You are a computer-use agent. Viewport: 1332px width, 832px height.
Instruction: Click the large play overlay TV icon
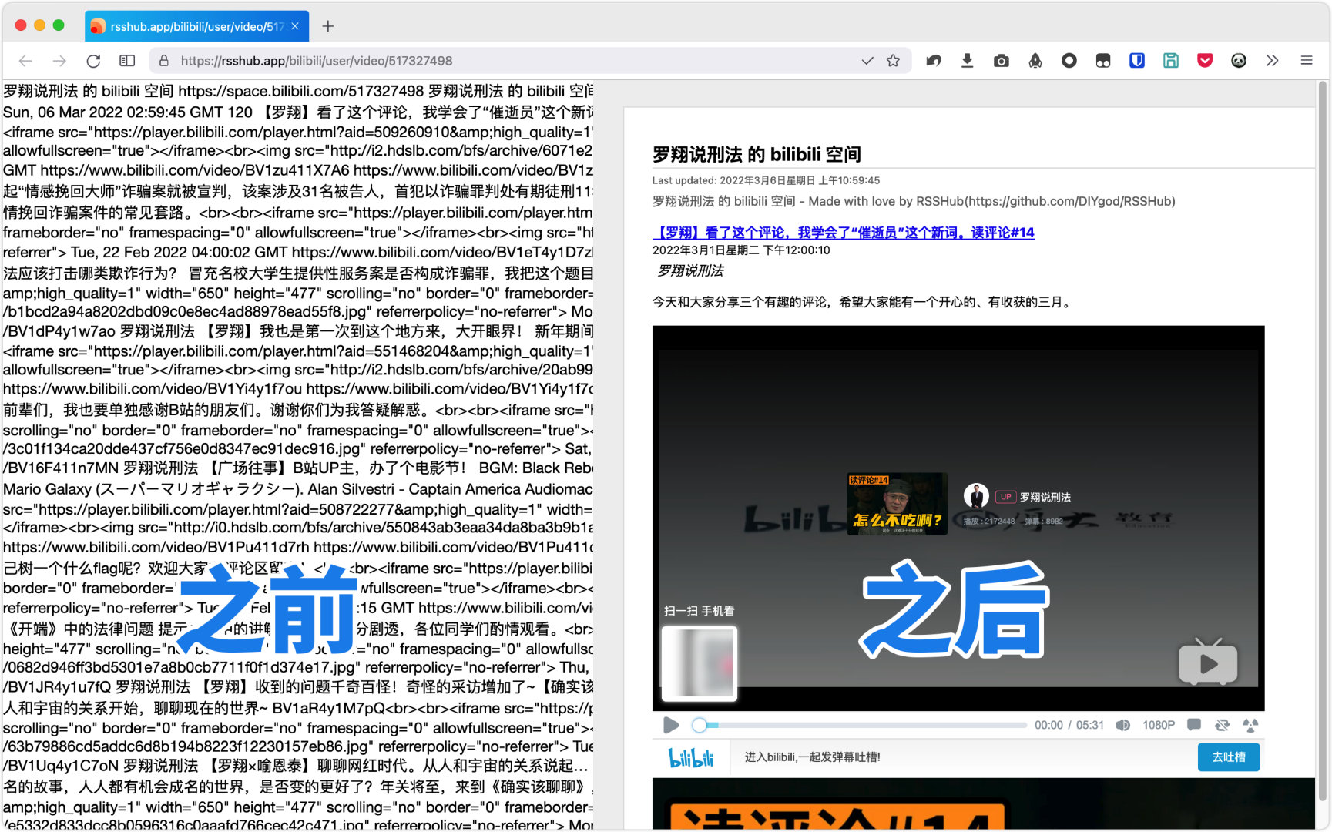point(1208,662)
